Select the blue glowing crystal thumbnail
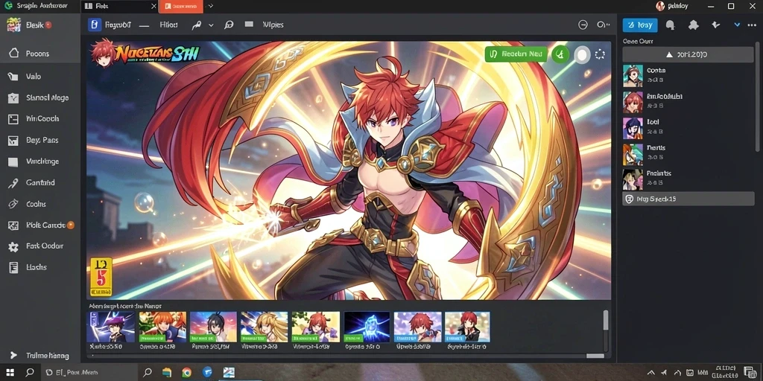Viewport: 763px width, 381px height. [x=367, y=327]
